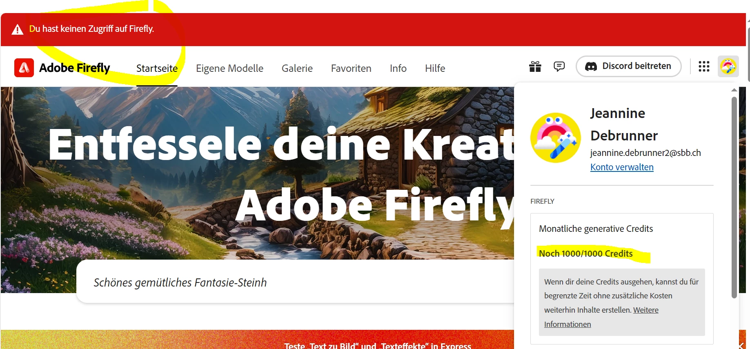Click the profile panel scroll-up arrow
Screen dimensions: 750x349
(734, 90)
